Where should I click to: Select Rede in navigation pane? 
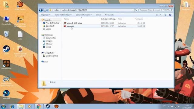pyautogui.click(x=46, y=62)
